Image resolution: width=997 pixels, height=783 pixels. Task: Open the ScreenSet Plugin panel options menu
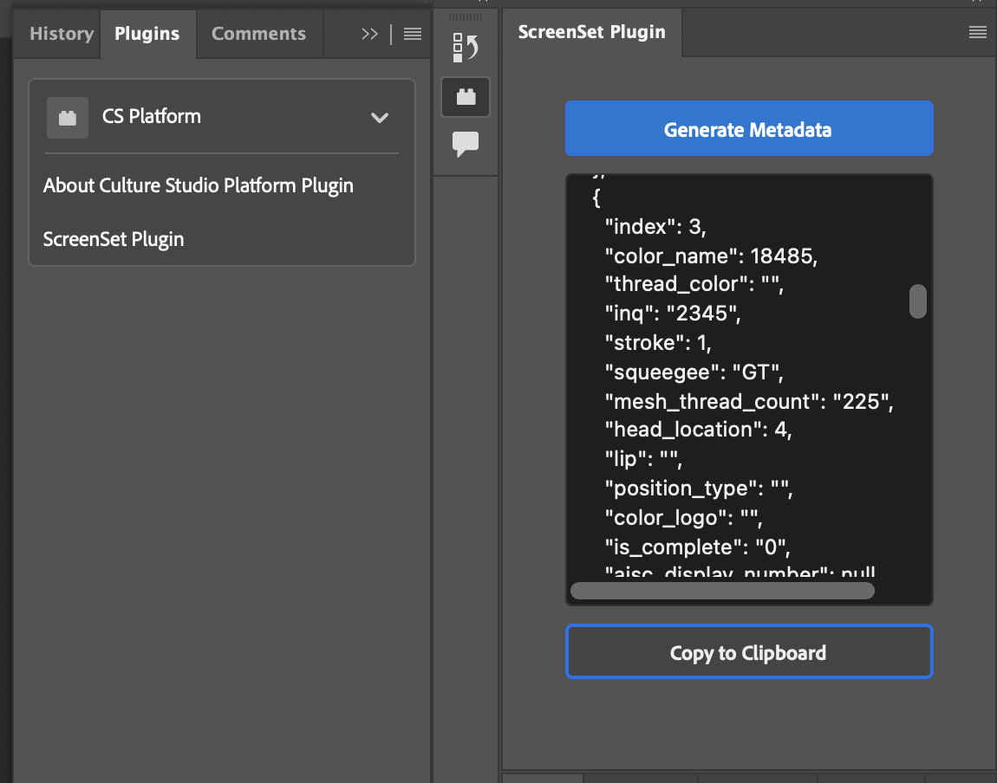click(977, 33)
